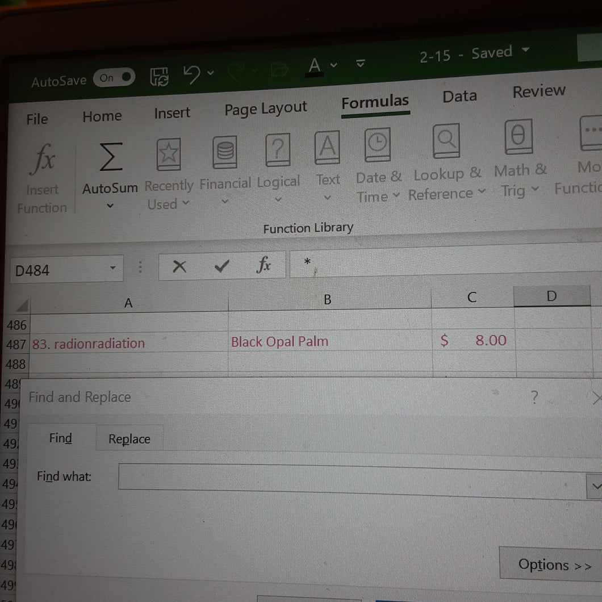Select row 487 header
Viewport: 602px width, 602px height.
(x=16, y=344)
